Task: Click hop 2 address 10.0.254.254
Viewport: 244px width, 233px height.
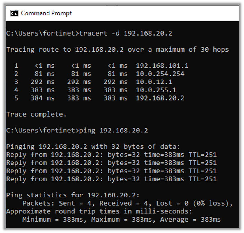Action: 160,74
